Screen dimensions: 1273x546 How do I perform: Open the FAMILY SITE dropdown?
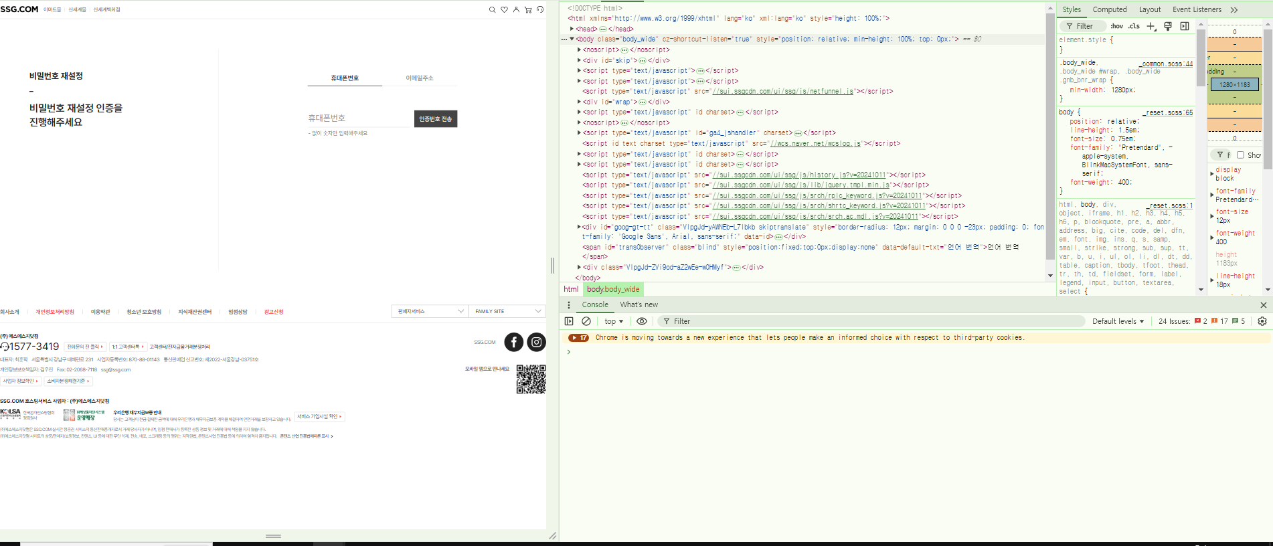[507, 311]
